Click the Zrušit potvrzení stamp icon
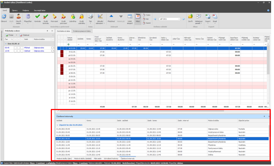Image resolution: width=274 pixels, height=166 pixels. click(64, 17)
